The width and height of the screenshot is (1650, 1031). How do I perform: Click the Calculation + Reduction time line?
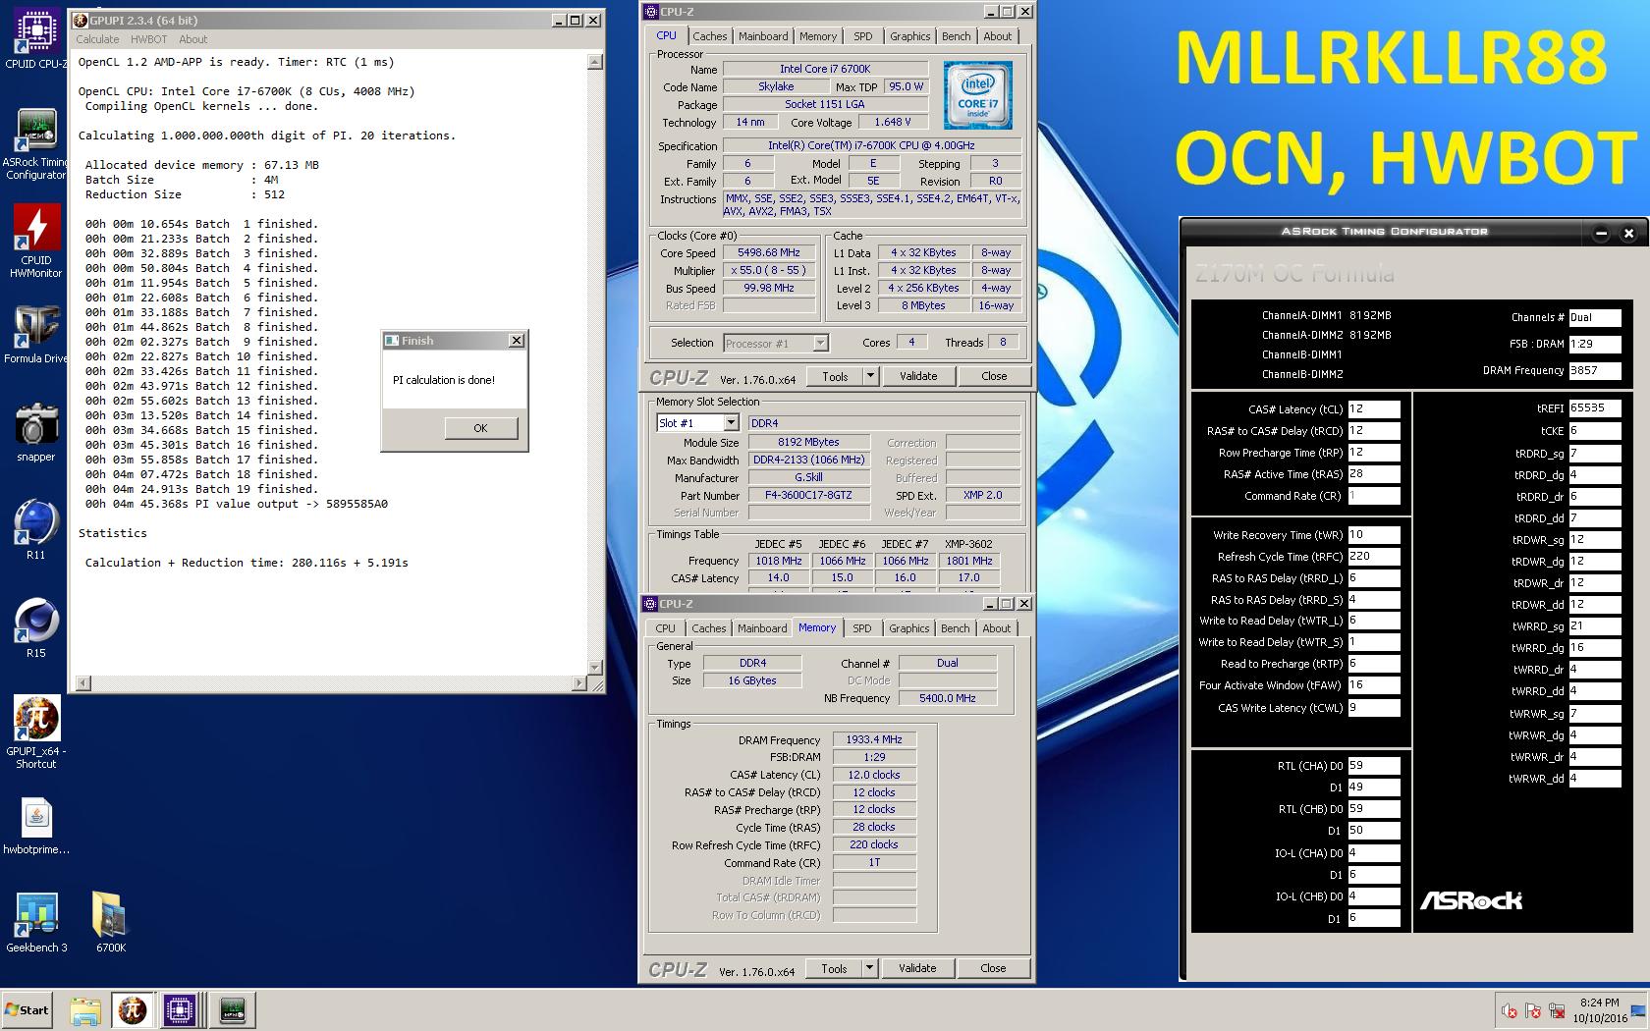click(247, 563)
